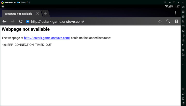Open the shared folder icon

click(x=183, y=55)
